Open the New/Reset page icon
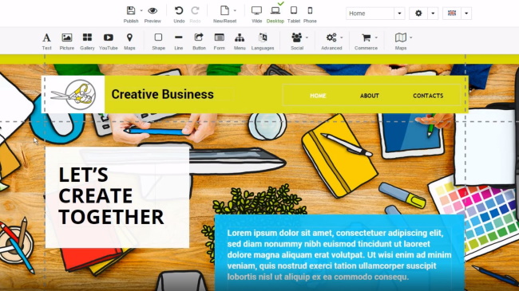The height and width of the screenshot is (291, 519). pos(224,10)
